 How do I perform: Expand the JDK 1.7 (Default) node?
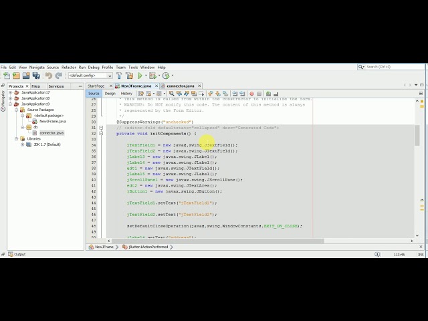pyautogui.click(x=22, y=144)
